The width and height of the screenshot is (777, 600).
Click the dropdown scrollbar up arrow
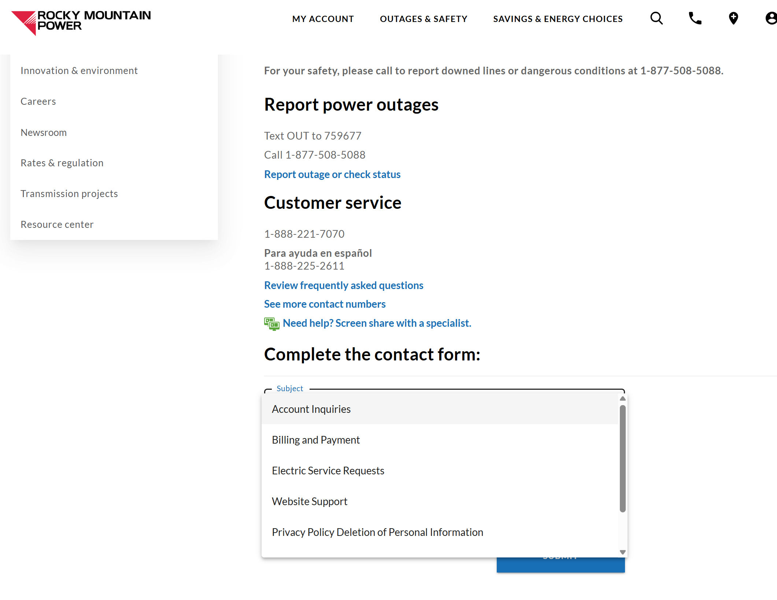click(x=622, y=399)
